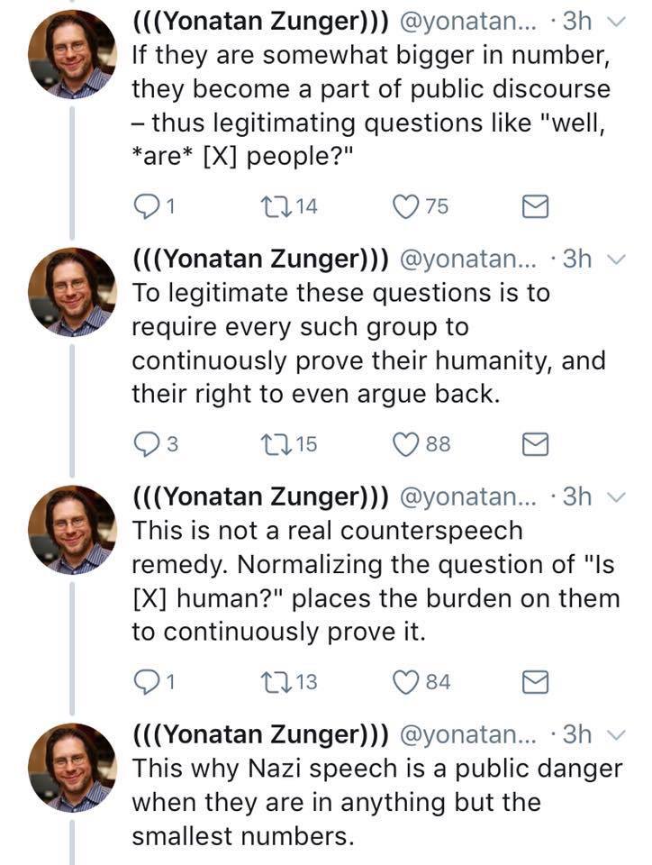Reply to the tweet with 75 likes
Image resolution: width=652 pixels, height=865 pixels.
144,206
